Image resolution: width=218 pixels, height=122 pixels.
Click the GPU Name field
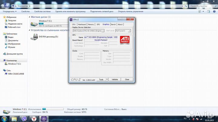tap(100, 37)
